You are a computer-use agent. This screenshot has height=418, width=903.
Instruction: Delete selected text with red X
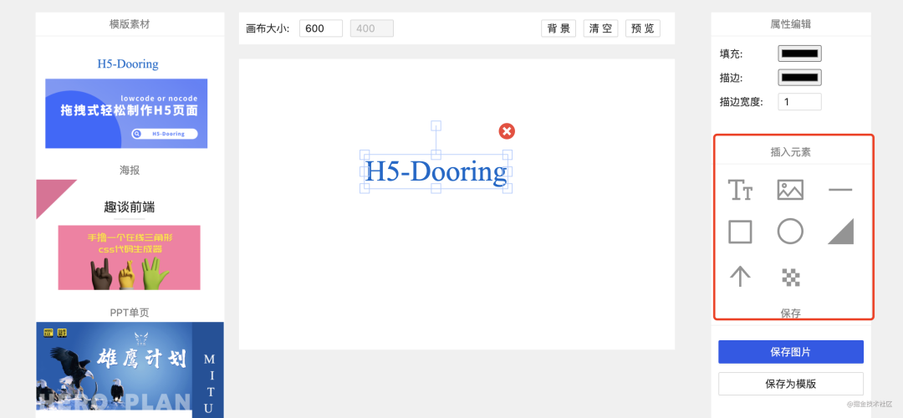(x=507, y=131)
